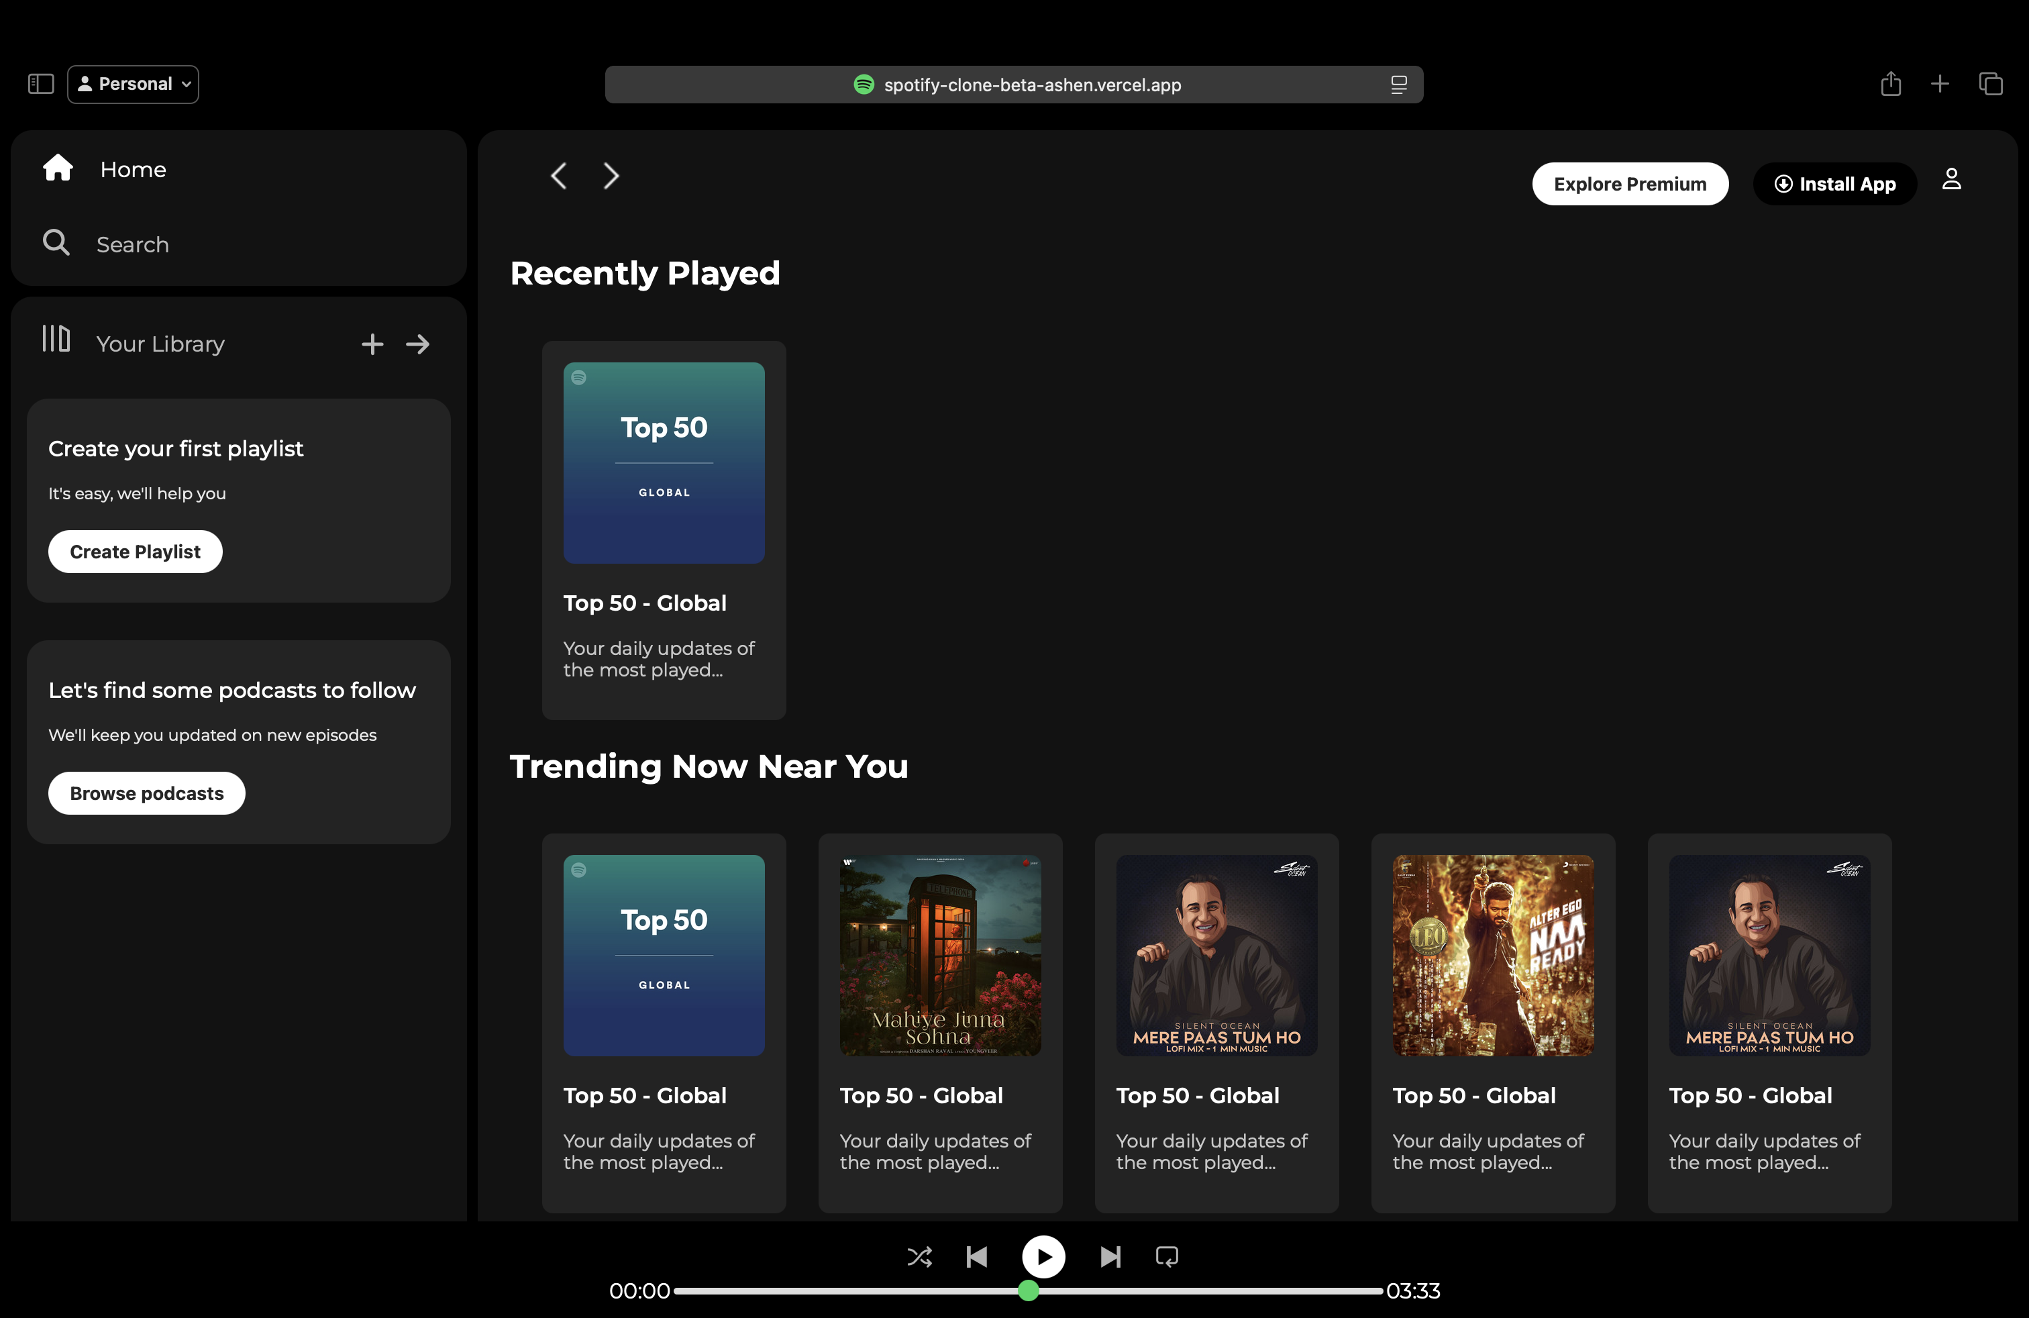Open the Mahiye Jinna Sohna album thumbnail
Image resolution: width=2029 pixels, height=1318 pixels.
click(940, 956)
